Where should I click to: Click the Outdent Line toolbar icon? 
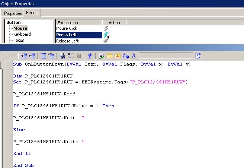[x=32, y=56]
